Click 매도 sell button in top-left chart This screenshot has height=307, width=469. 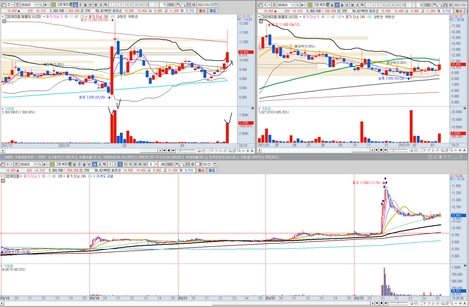[213, 11]
